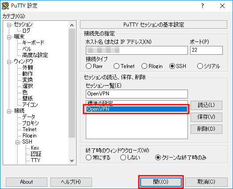Select 標準の設定 in session list

pos(137,103)
